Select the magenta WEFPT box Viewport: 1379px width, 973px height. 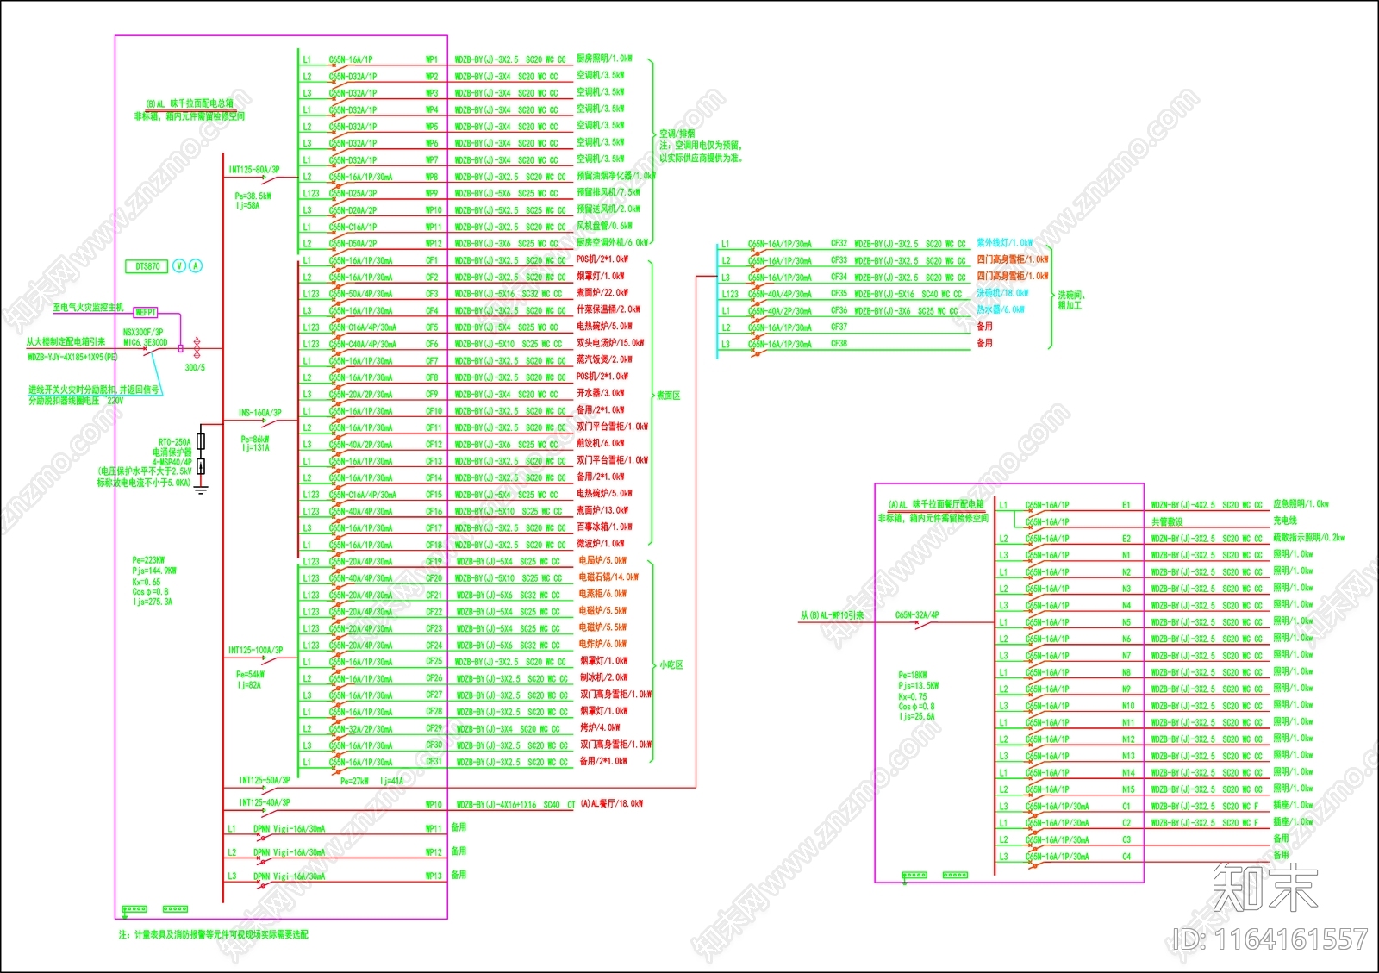point(146,312)
